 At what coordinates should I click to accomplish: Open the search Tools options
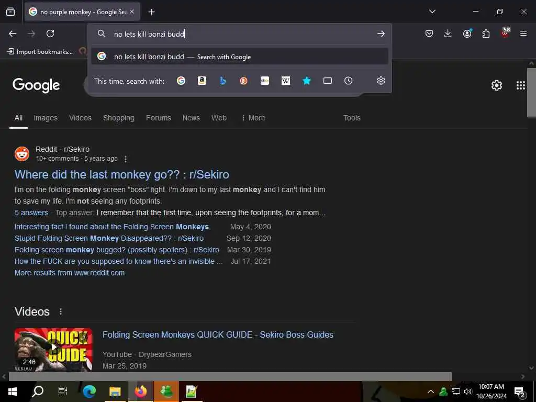[x=352, y=118]
